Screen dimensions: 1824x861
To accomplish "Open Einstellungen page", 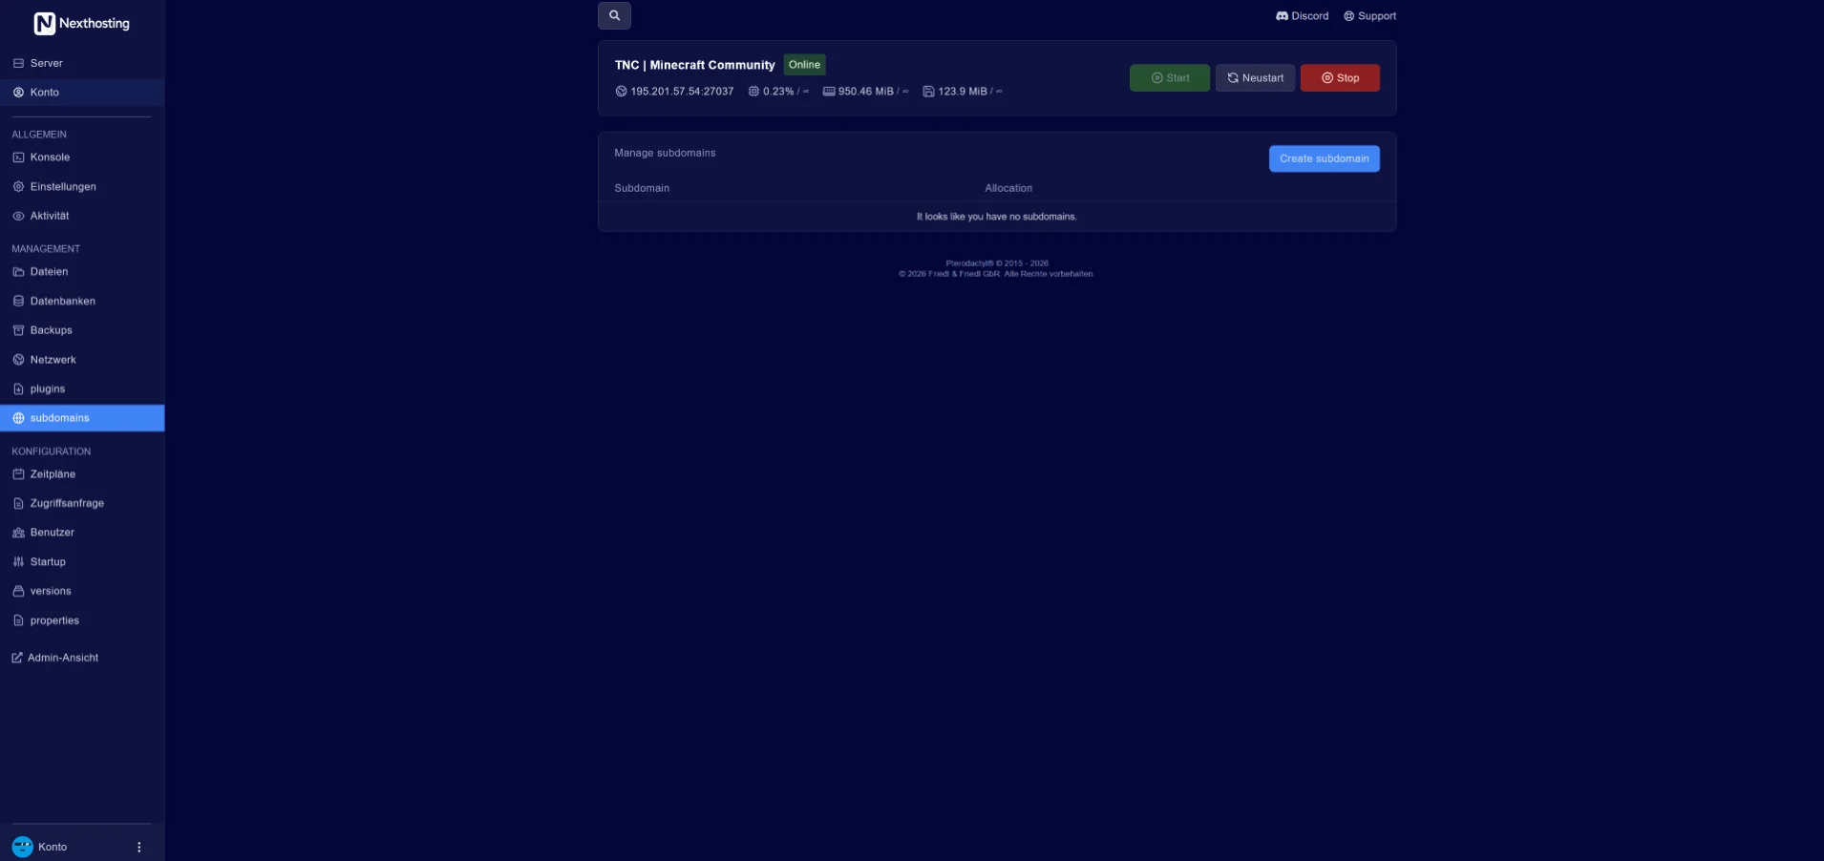I will [82, 187].
